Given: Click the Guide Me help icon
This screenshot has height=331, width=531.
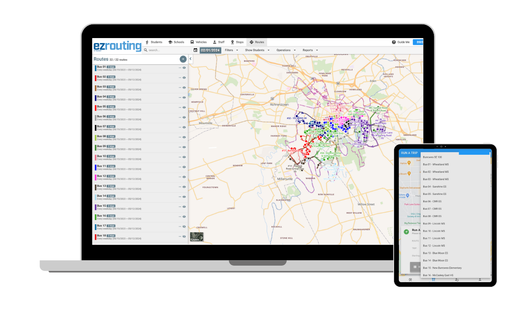Looking at the screenshot, I should click(394, 42).
